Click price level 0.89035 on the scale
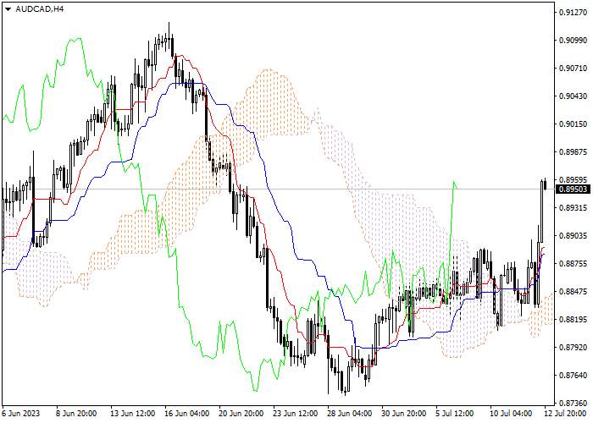This screenshot has height=423, width=593. tap(574, 236)
